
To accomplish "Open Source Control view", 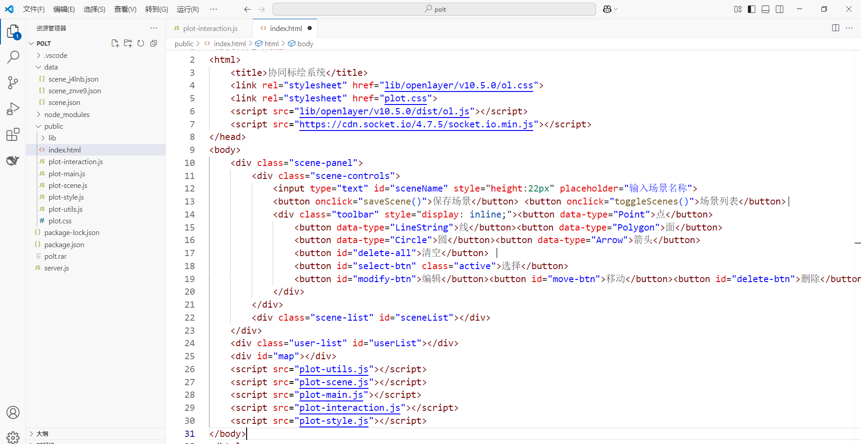I will (x=13, y=83).
